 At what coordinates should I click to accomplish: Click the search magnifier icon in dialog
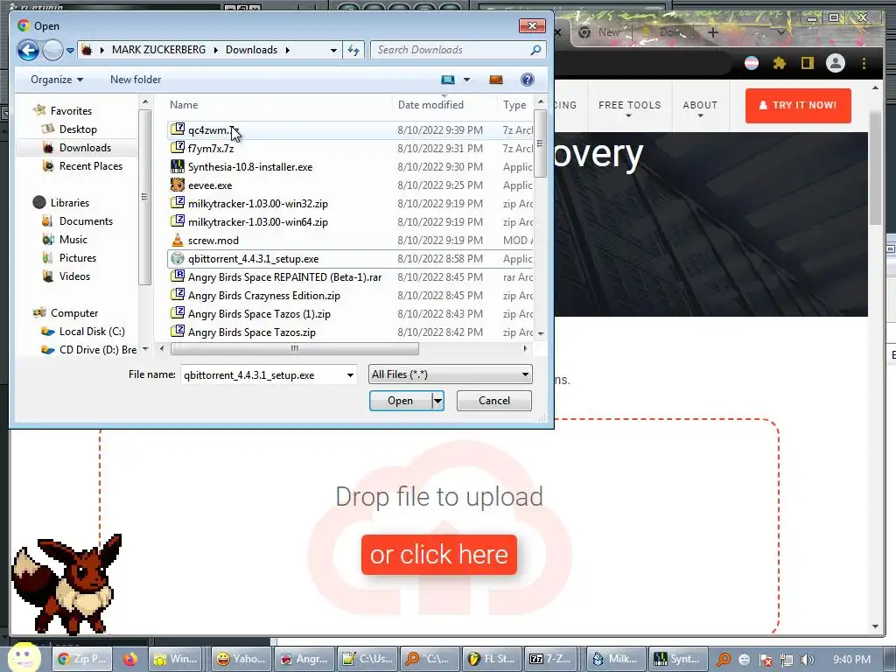click(535, 50)
